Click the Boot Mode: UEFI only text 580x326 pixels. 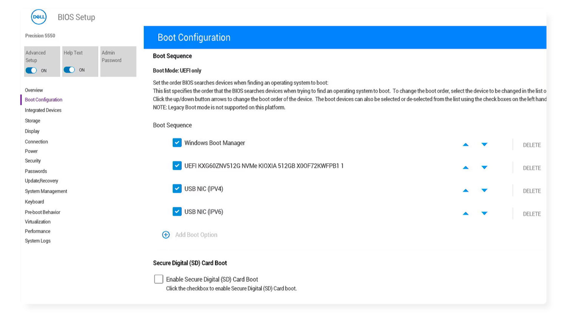click(177, 71)
